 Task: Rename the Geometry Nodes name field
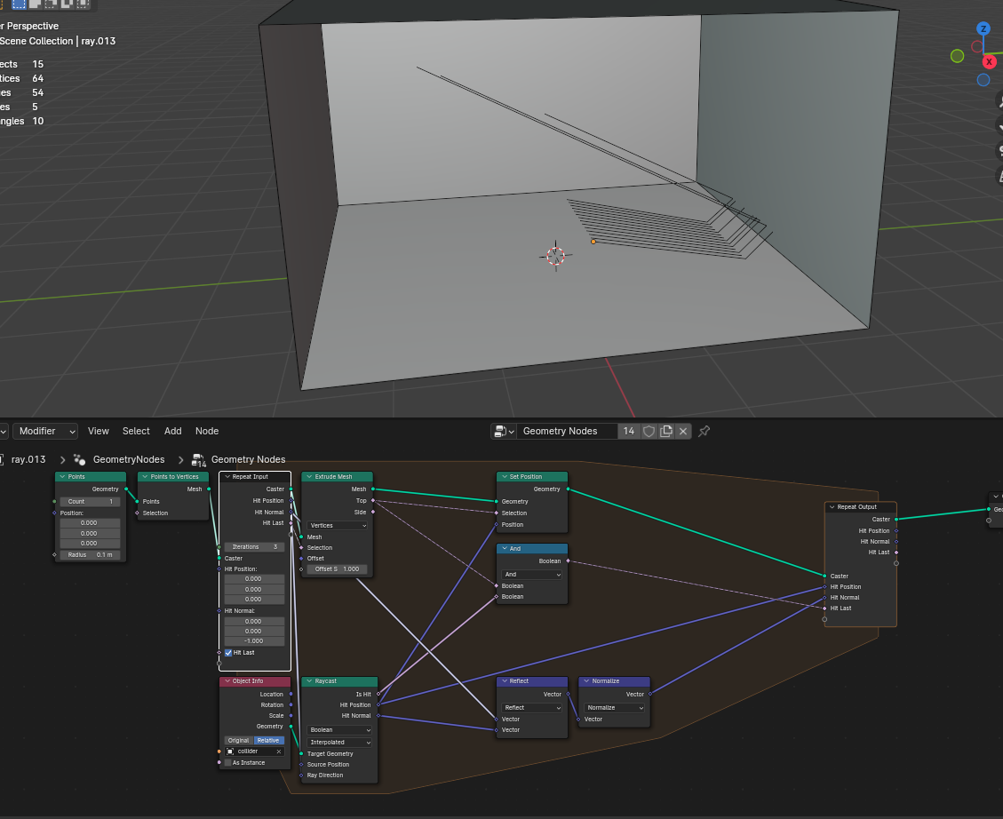(x=568, y=432)
